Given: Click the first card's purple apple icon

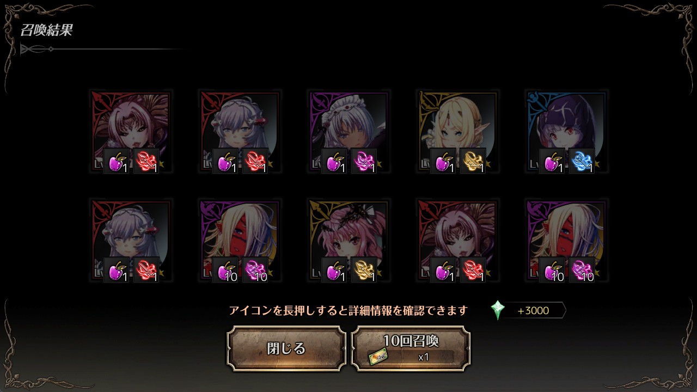Looking at the screenshot, I should pos(117,161).
